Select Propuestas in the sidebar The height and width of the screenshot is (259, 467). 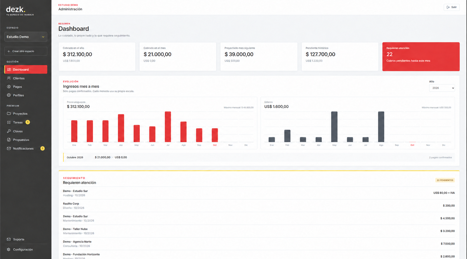26,140
